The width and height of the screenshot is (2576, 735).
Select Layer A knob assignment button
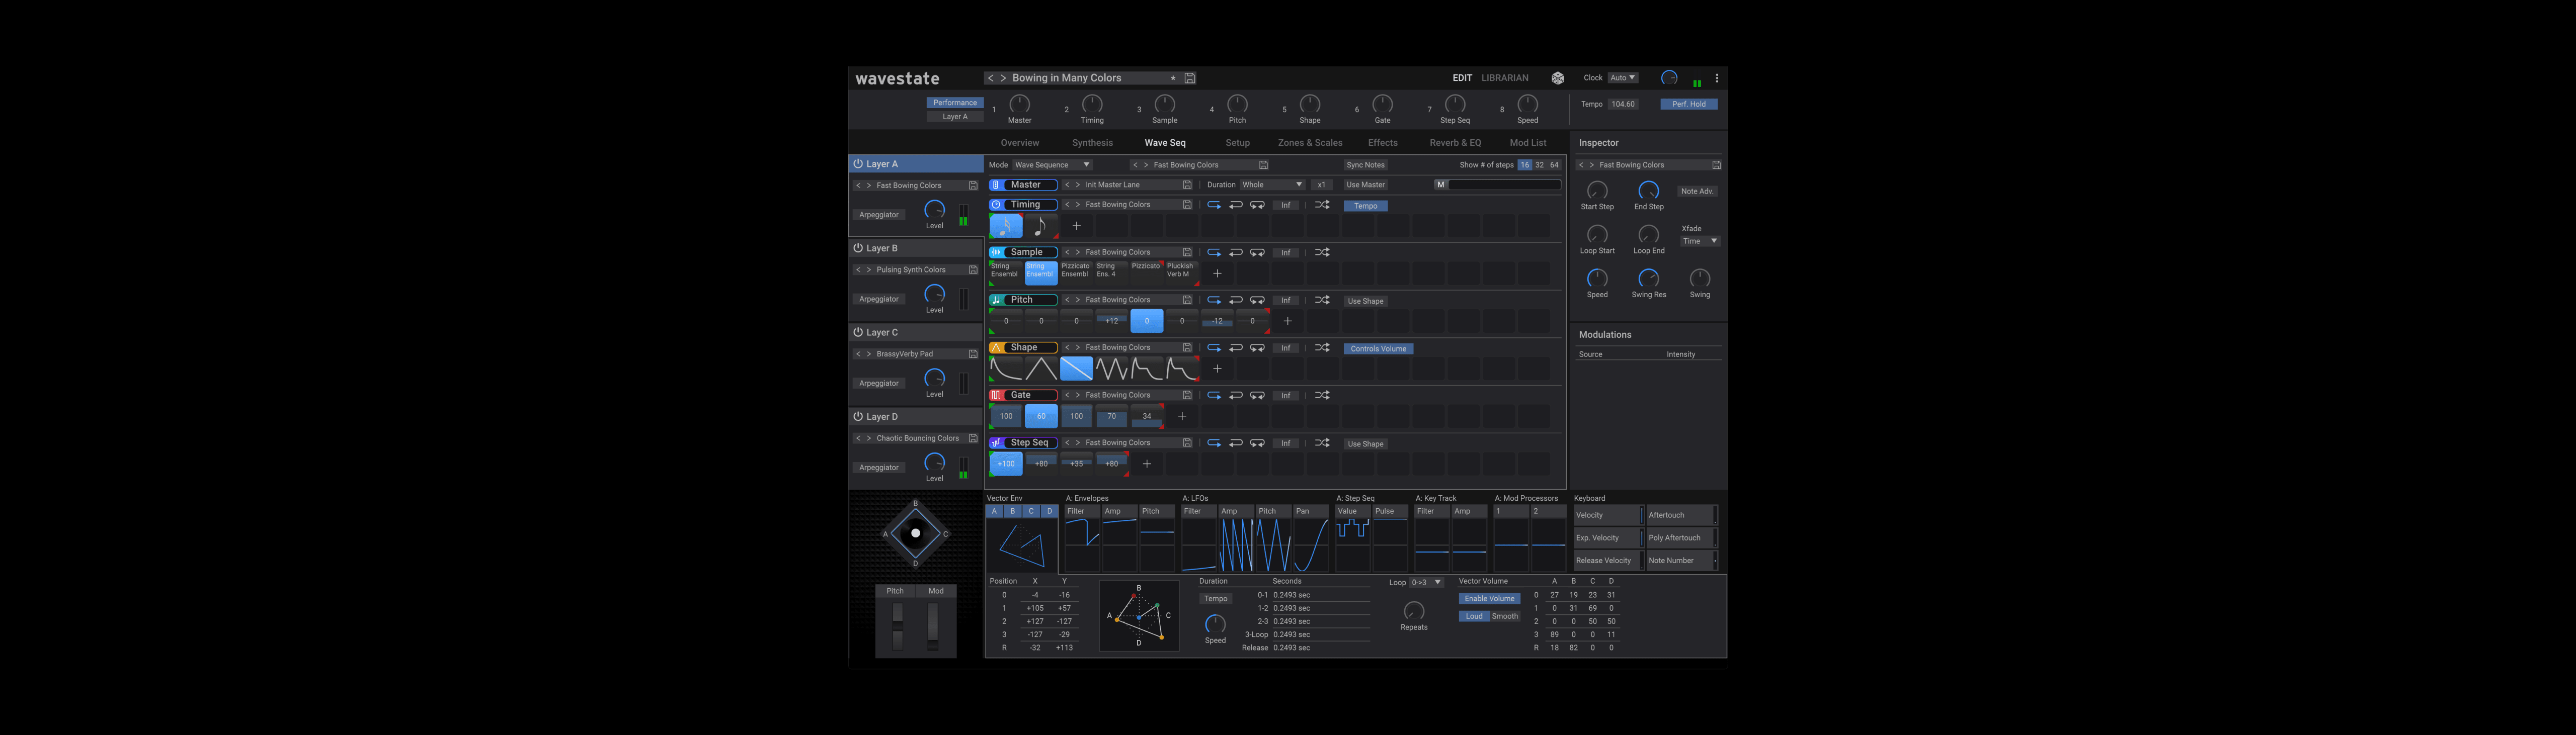[x=955, y=117]
